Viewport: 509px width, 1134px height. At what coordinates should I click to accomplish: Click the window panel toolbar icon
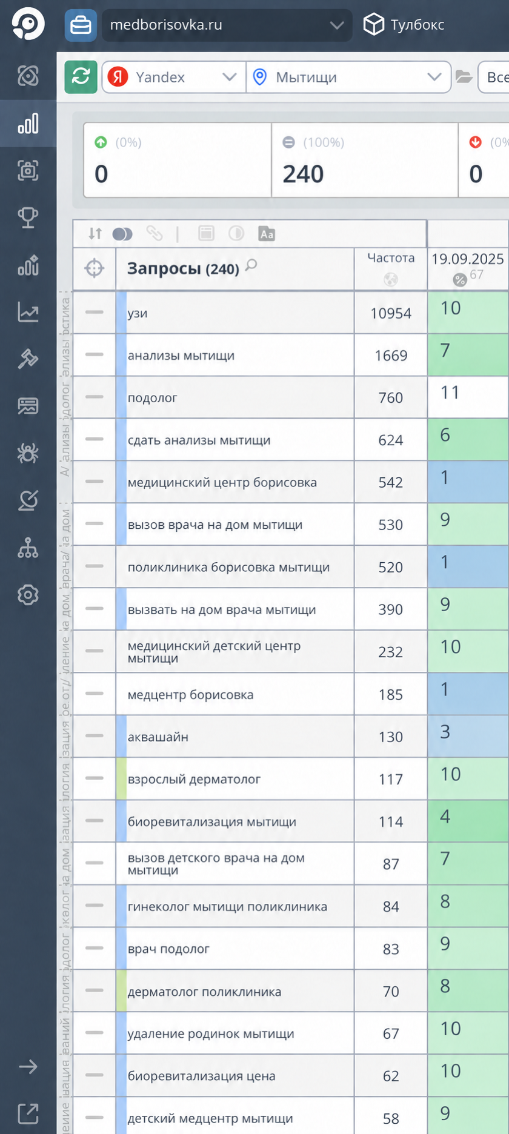[x=206, y=233]
